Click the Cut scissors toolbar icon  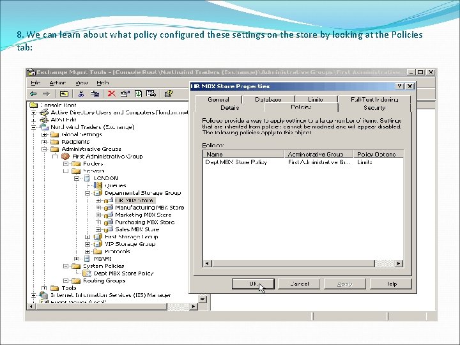(81, 93)
